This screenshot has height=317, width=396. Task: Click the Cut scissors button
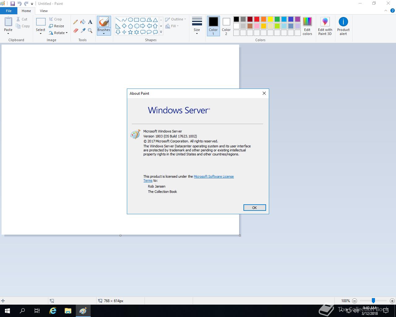click(22, 19)
